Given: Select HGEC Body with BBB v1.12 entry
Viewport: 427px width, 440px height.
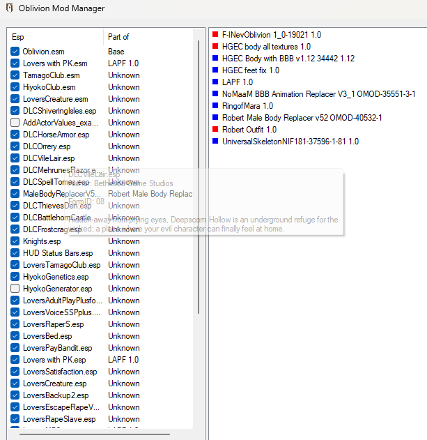Looking at the screenshot, I should click(288, 58).
